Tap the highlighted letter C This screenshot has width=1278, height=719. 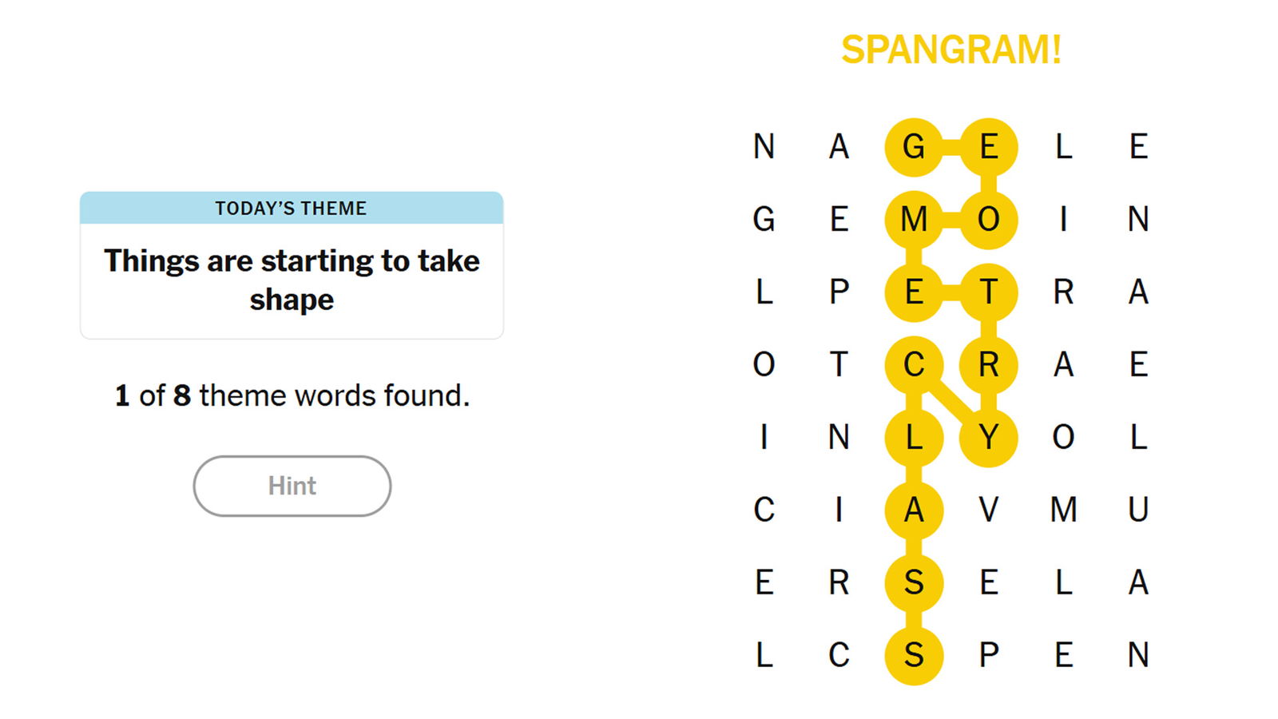point(914,365)
